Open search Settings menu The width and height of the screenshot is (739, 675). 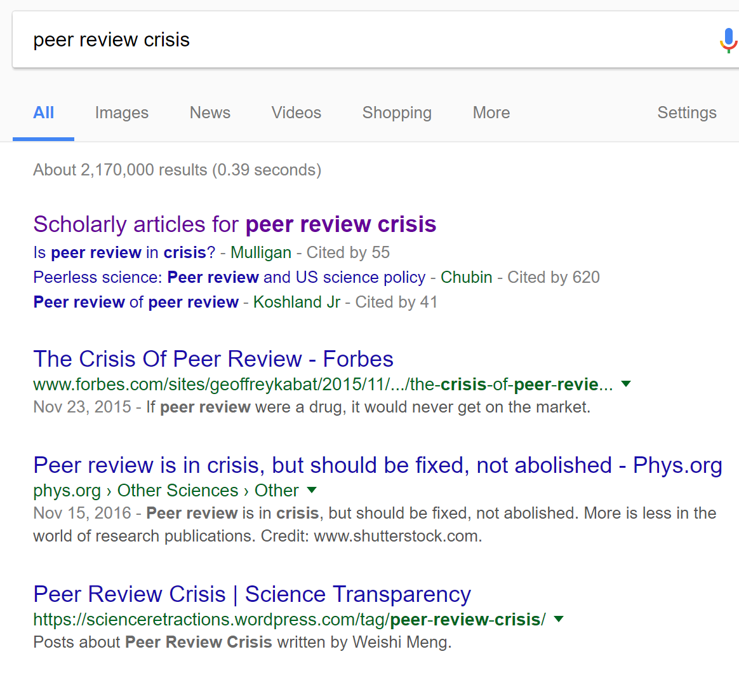[686, 112]
